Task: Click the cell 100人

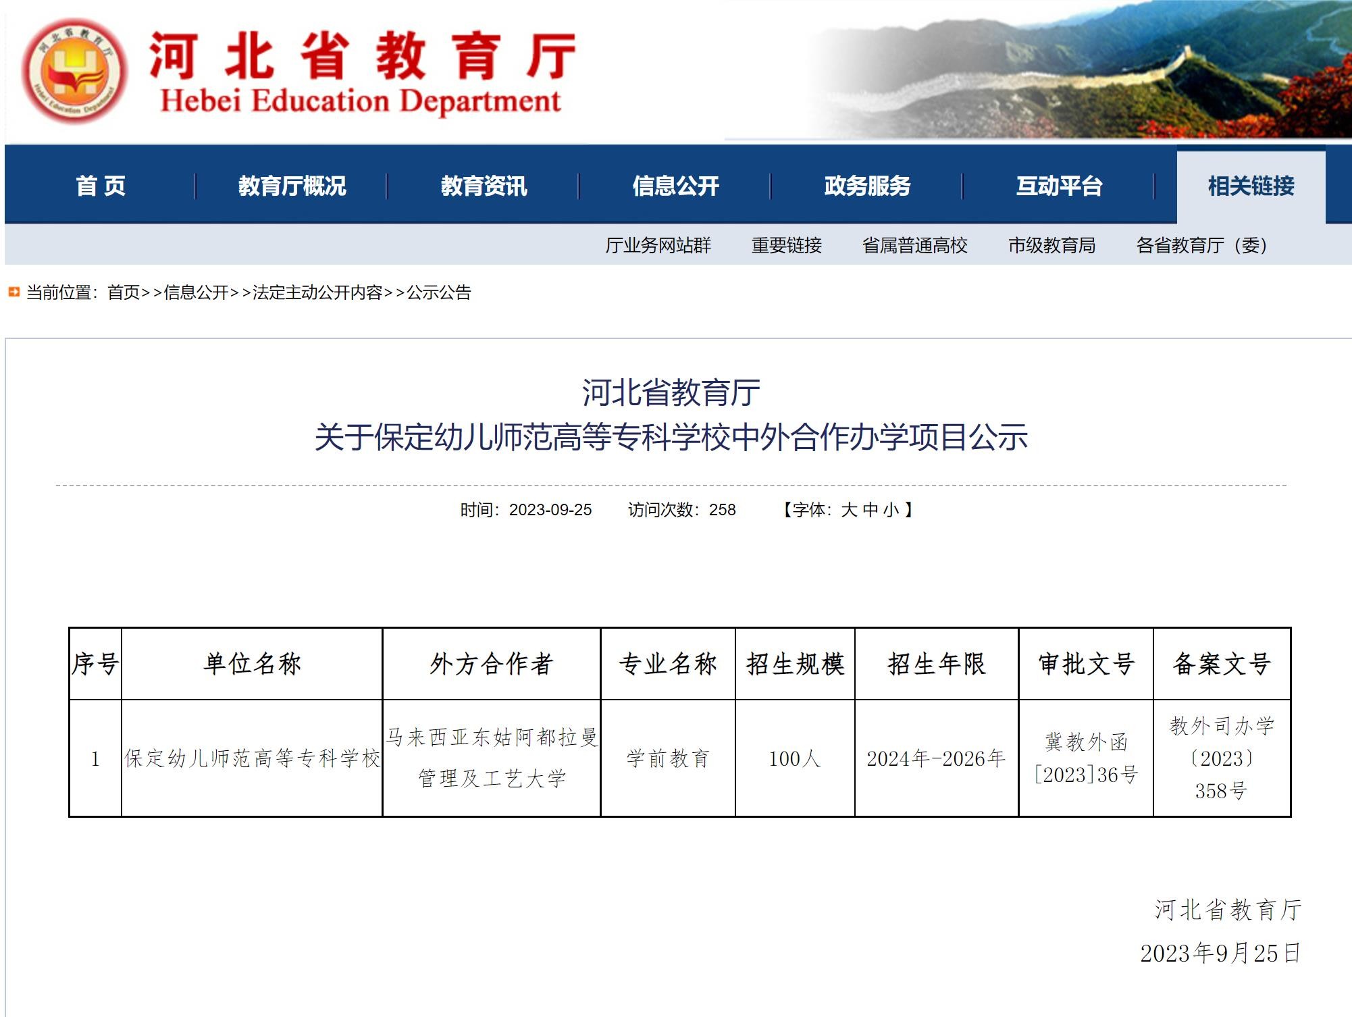Action: pos(795,758)
